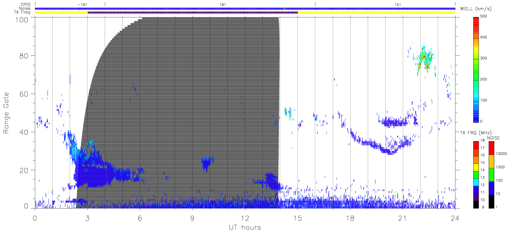Click UT hour tick label 15 on the x-axis
Screen dimensions: 512x236
click(298, 218)
